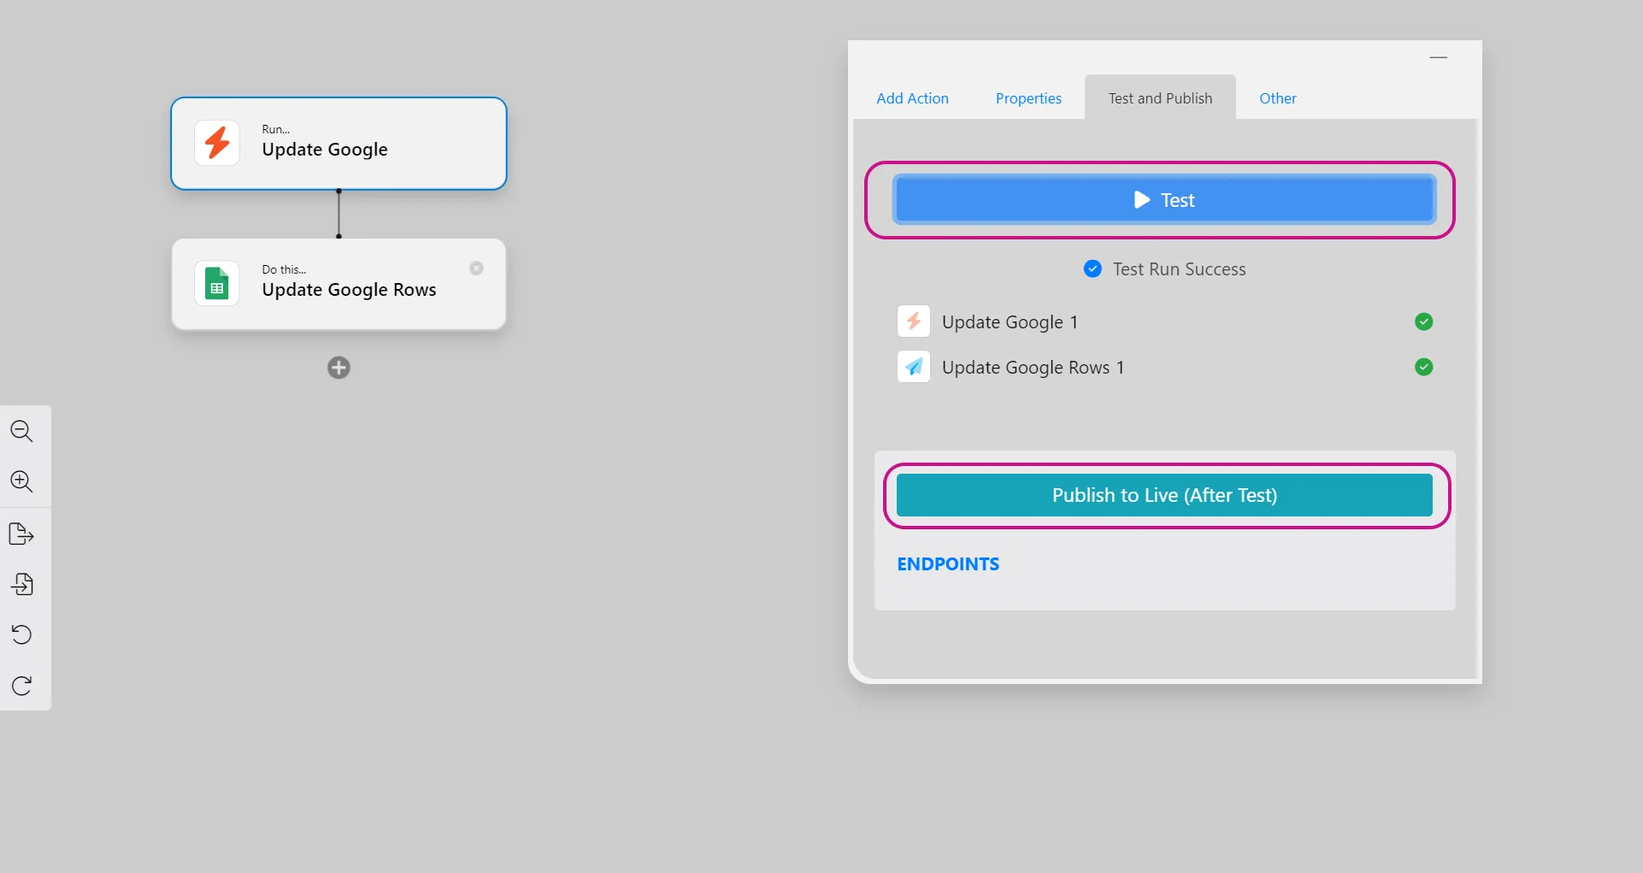Select the Update Google Rows action node
The width and height of the screenshot is (1643, 873).
339,284
